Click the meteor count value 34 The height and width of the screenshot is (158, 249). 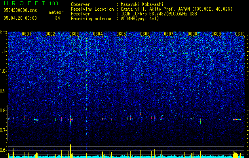(x=57, y=18)
